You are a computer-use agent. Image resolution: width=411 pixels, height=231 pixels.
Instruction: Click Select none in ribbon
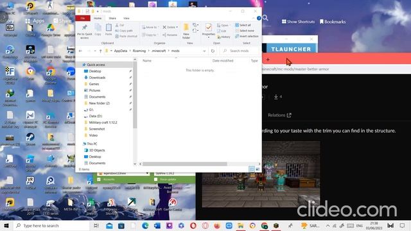245,31
